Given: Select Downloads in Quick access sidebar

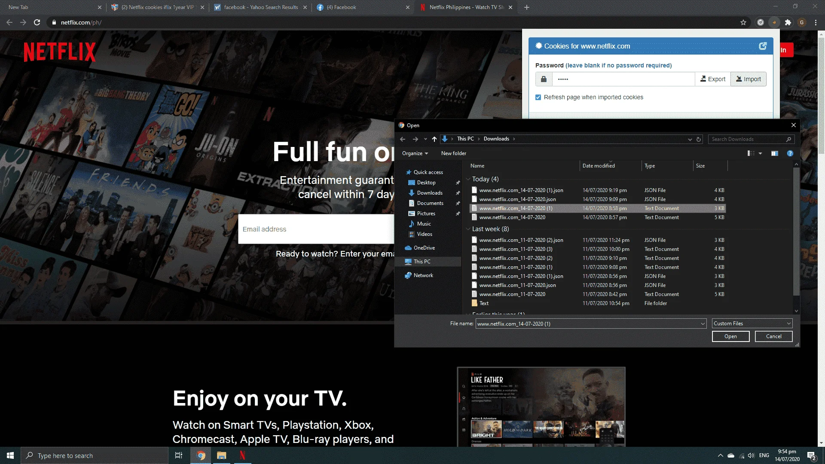Looking at the screenshot, I should point(430,193).
